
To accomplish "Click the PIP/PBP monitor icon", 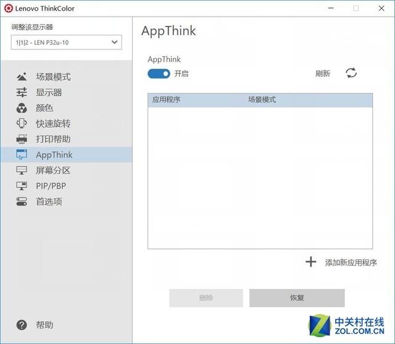I will point(22,186).
